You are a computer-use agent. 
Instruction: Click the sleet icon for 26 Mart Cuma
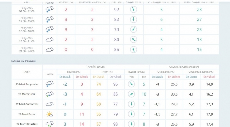click(50, 94)
